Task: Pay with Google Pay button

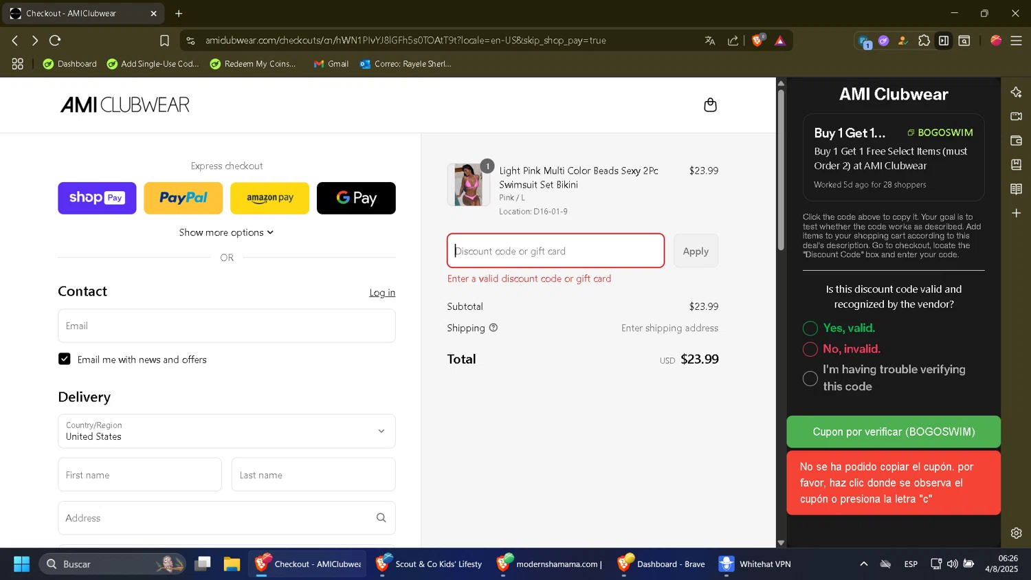Action: (356, 198)
